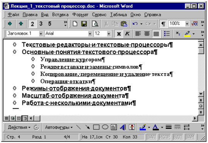This screenshot has height=143, width=208.
Task: Click the green up arrow button
Action: 21,24
